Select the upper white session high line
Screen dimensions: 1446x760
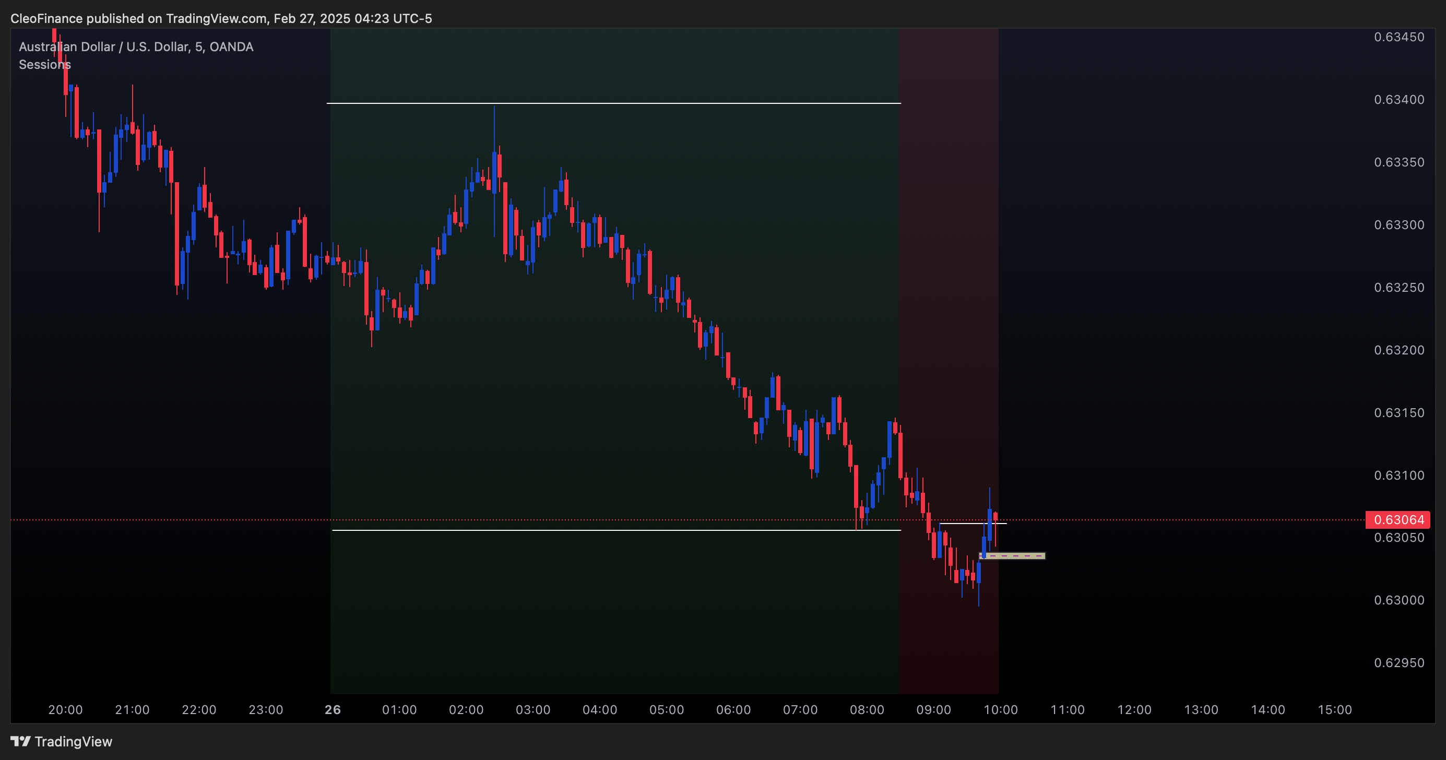pyautogui.click(x=614, y=103)
